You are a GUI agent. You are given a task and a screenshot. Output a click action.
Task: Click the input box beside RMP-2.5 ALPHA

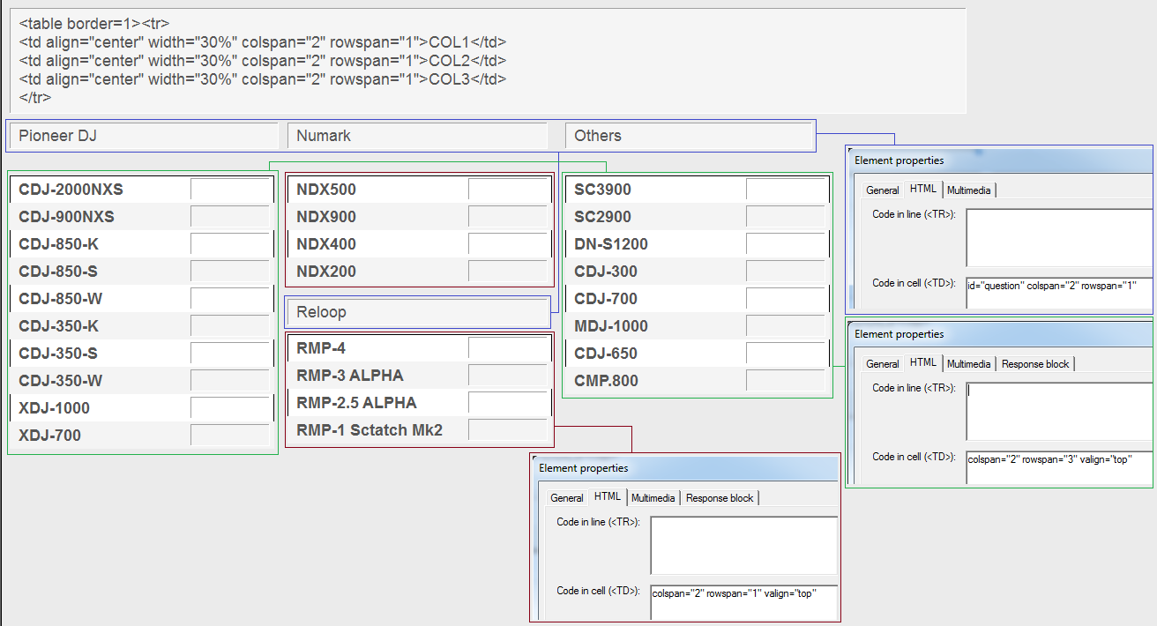click(x=509, y=403)
